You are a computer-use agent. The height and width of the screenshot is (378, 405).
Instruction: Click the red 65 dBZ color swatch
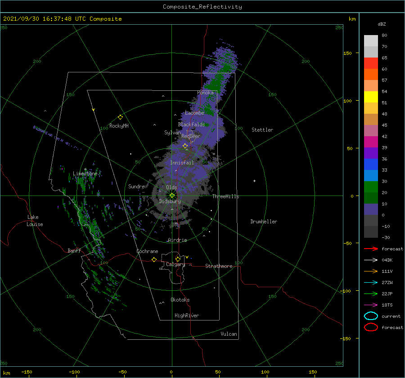(x=371, y=63)
